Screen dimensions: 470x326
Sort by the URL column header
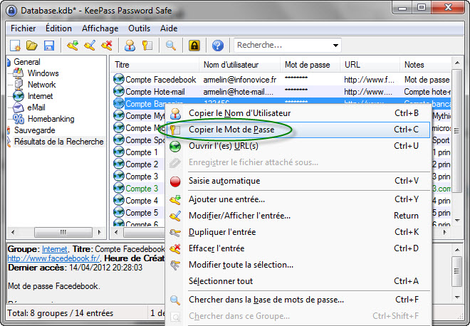370,65
